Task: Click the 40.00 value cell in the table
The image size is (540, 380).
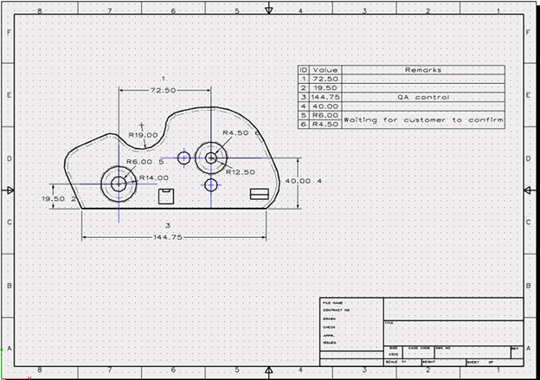Action: point(325,106)
